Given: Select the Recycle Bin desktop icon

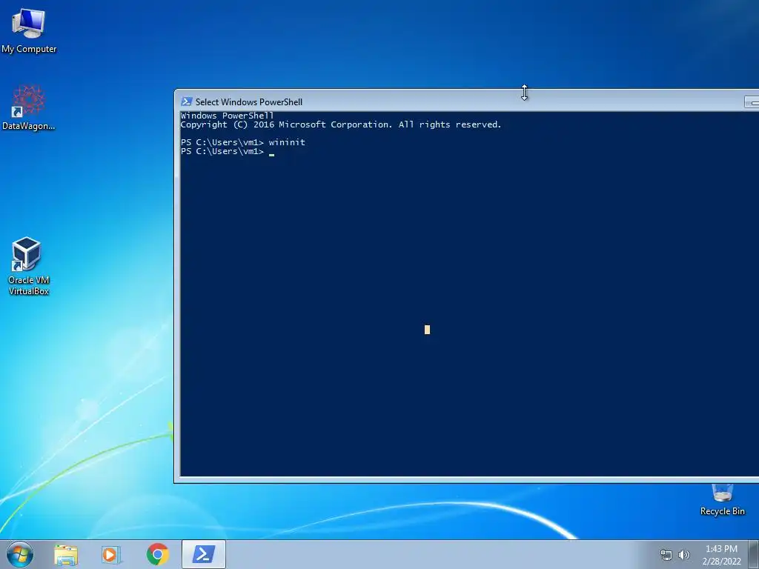Looking at the screenshot, I should click(722, 500).
